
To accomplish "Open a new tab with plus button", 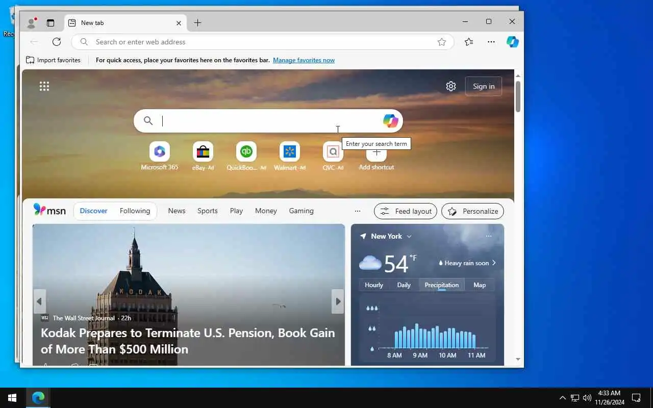I will pos(197,22).
